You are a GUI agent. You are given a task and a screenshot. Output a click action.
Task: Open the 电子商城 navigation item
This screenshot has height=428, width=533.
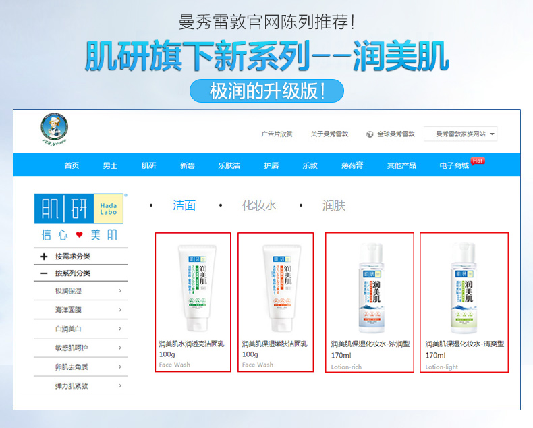point(454,165)
